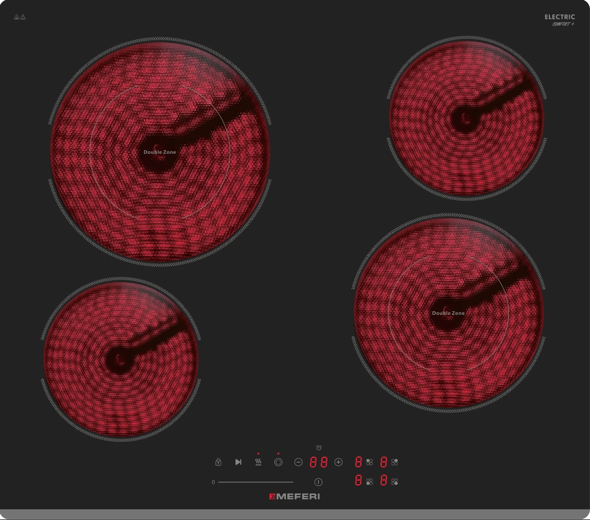The height and width of the screenshot is (520, 590).
Task: Tap the power level slider bar
Action: coord(256,482)
